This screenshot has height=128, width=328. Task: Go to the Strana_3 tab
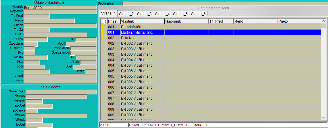click(144, 14)
